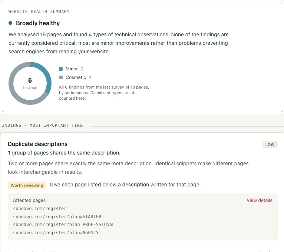284x252 pixels.
Task: Select the gray Cosmetic legend swatch
Action: coord(61,77)
